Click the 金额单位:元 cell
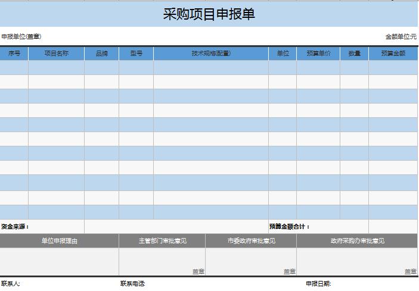This screenshot has width=419, height=291. 401,36
